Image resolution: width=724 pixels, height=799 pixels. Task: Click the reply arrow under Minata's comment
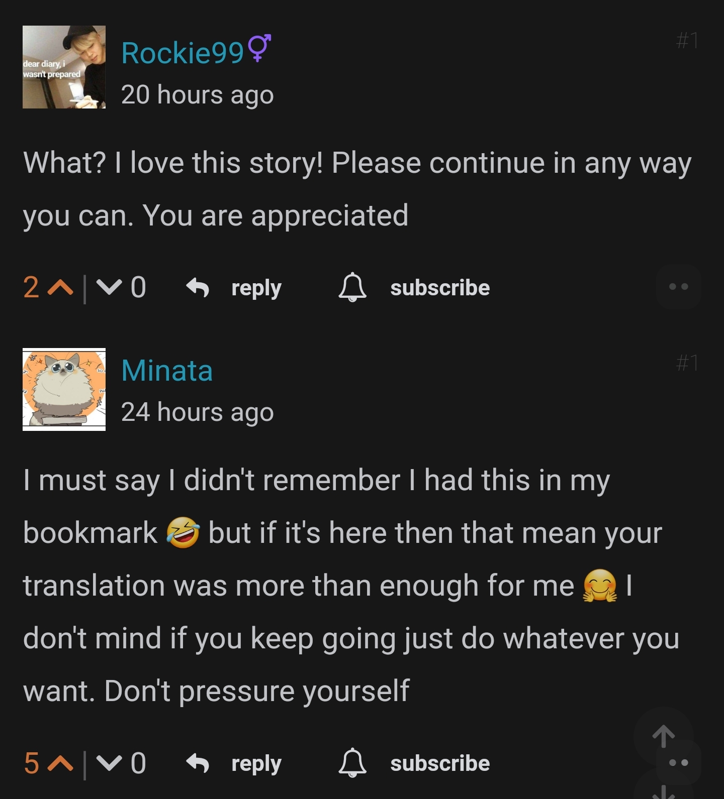coord(198,764)
